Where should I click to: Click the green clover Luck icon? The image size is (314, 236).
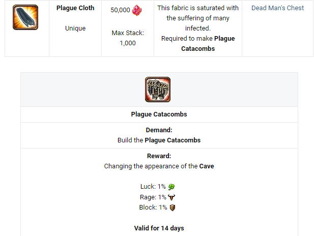172,187
